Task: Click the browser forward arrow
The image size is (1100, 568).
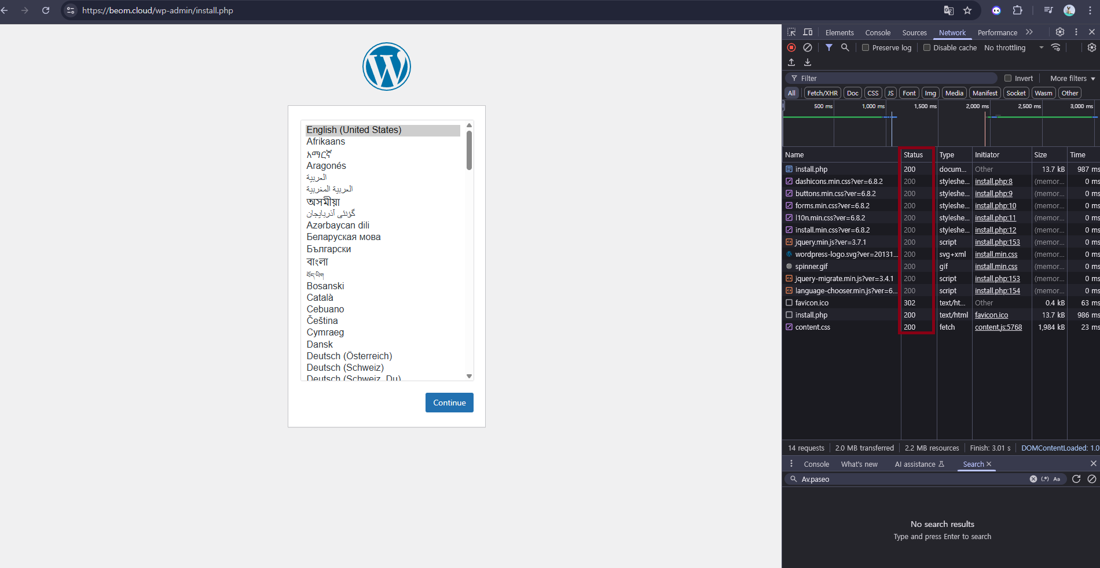Action: (x=25, y=10)
